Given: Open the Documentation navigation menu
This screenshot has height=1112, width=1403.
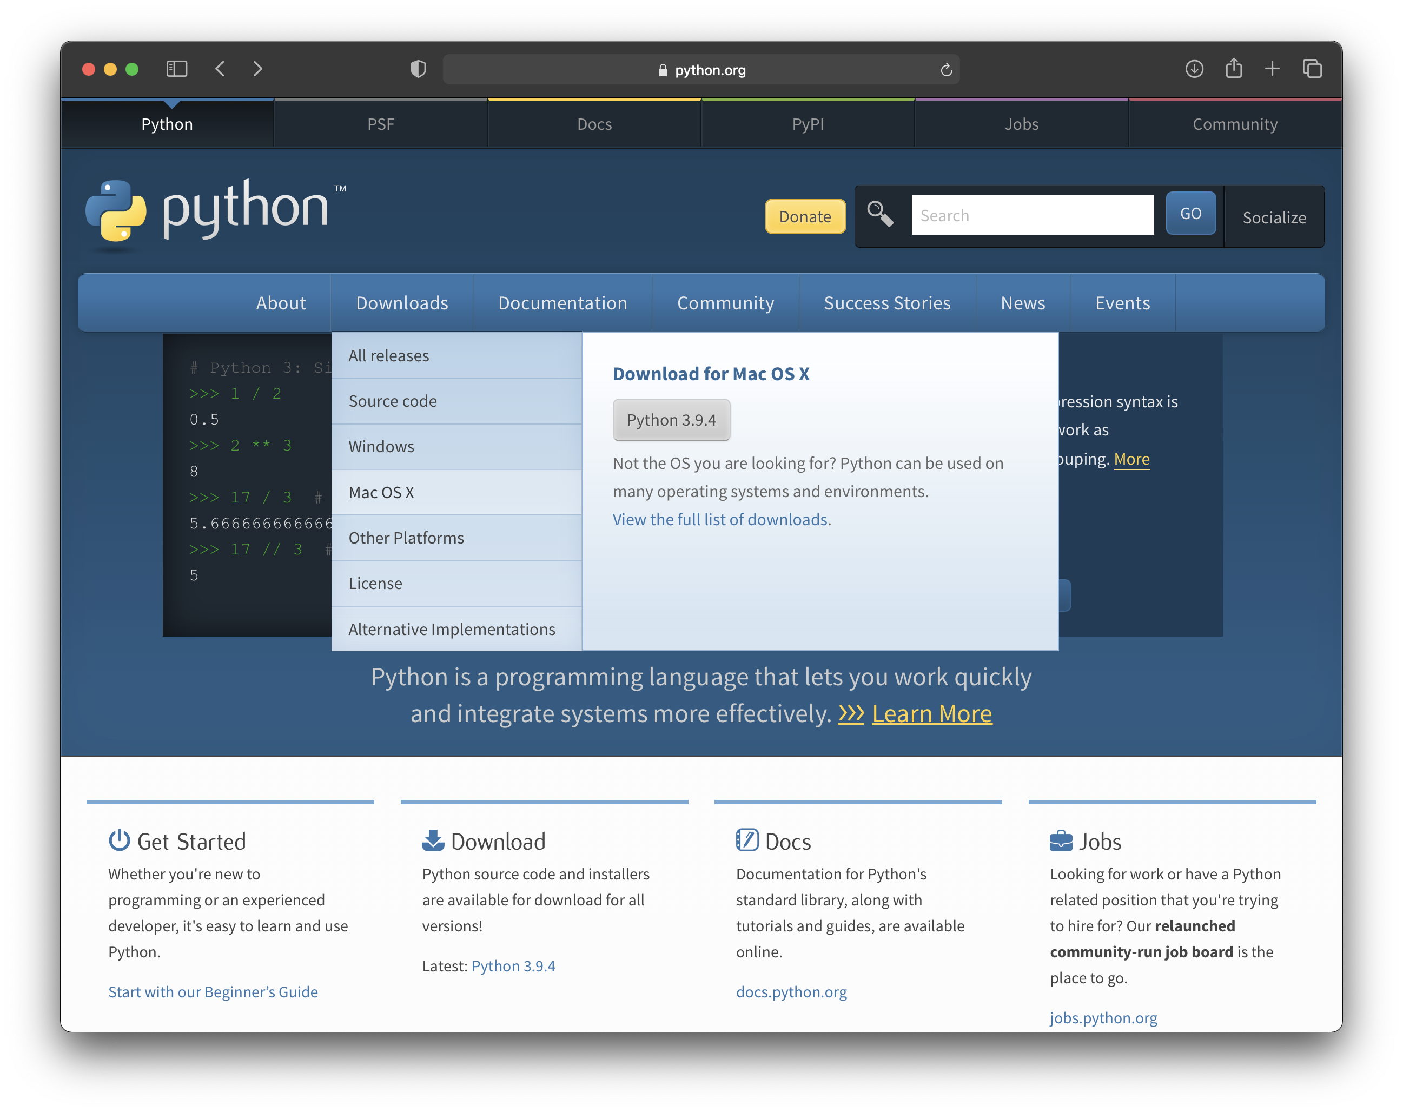Looking at the screenshot, I should point(563,302).
